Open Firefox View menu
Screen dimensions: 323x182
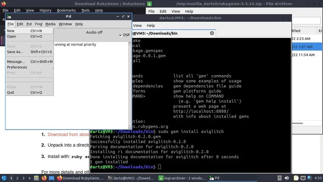(x=30, y=10)
